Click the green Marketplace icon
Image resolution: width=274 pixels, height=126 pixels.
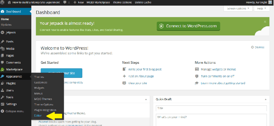2,69
